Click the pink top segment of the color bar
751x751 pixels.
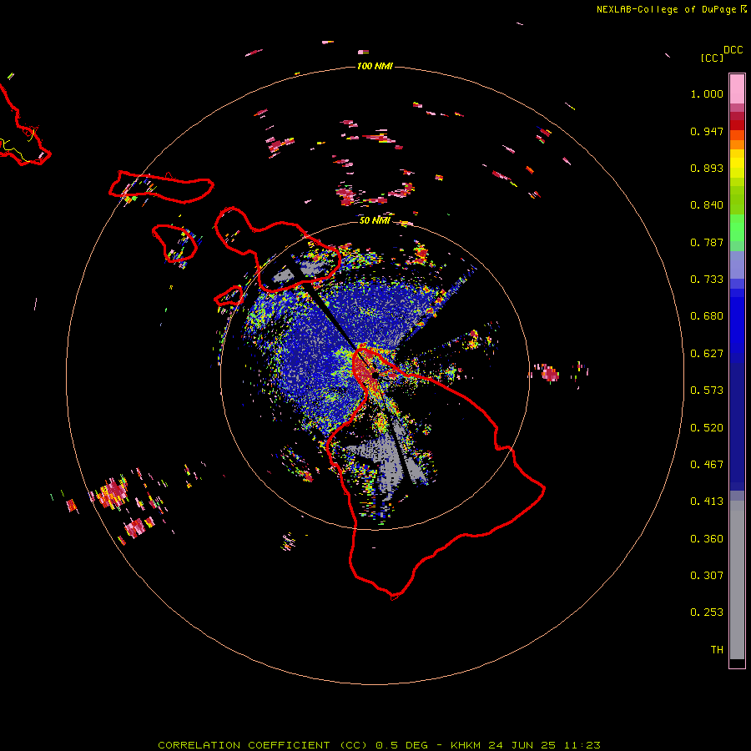[x=737, y=88]
